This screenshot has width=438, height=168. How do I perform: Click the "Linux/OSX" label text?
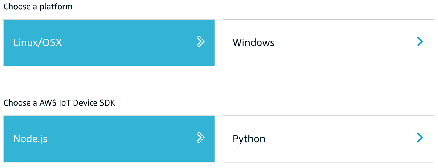38,42
